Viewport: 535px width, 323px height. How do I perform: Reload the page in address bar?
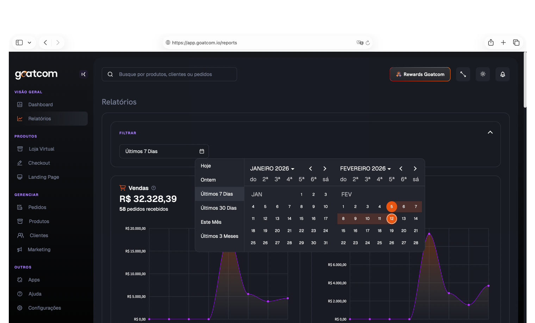click(368, 43)
